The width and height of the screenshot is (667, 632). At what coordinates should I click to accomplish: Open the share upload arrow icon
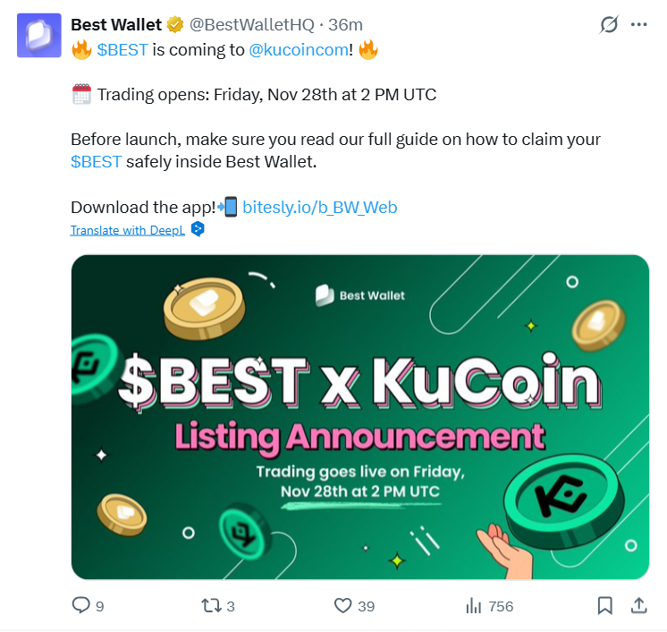pyautogui.click(x=638, y=605)
